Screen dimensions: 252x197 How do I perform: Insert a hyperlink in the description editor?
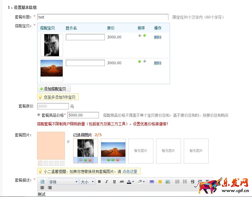coord(152,182)
